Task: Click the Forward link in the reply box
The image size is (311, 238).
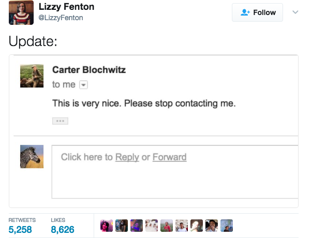Action: [169, 157]
